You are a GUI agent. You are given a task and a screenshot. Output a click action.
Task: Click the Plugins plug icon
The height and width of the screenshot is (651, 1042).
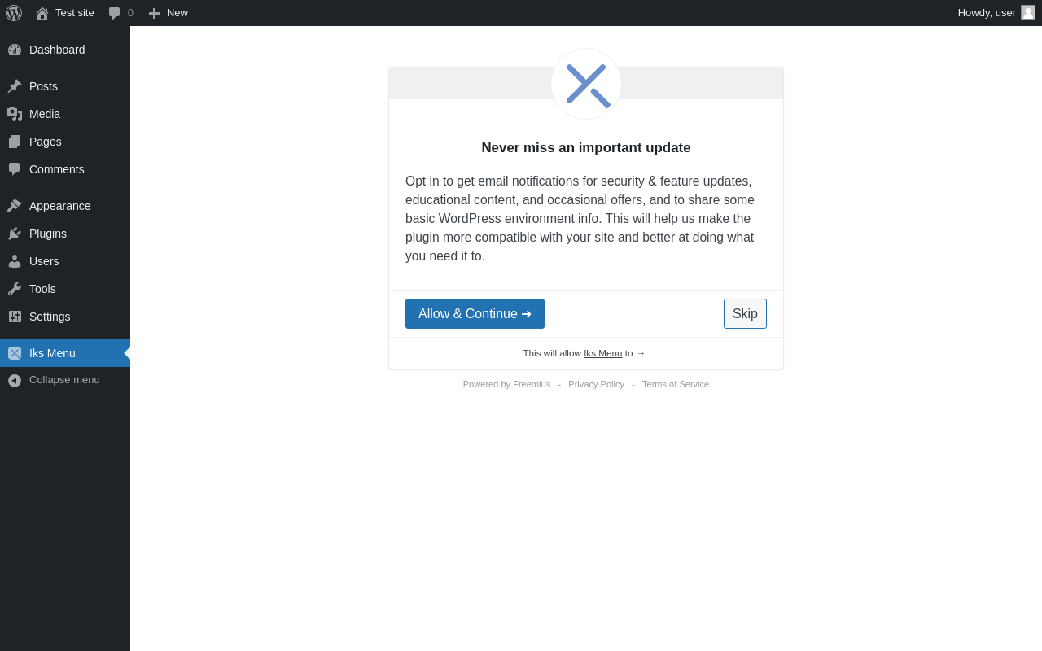(x=15, y=234)
